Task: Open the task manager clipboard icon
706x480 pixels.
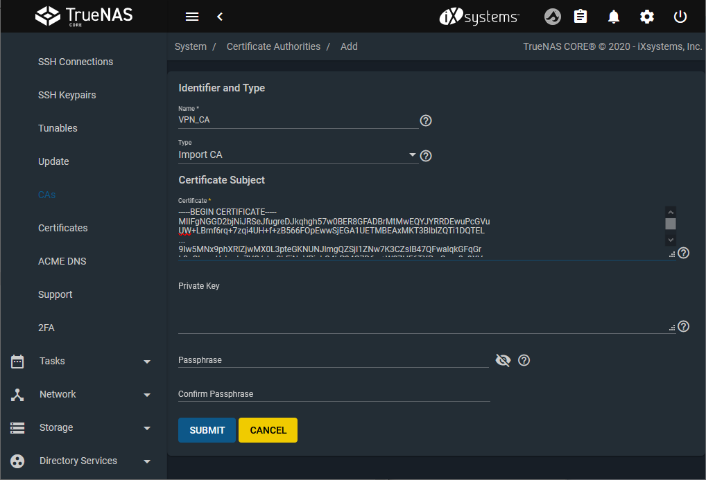Action: click(581, 17)
